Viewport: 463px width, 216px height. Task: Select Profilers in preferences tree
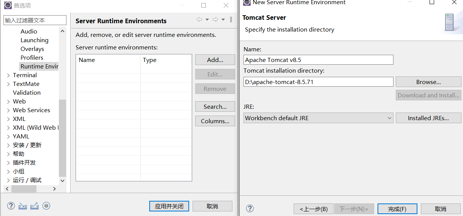pyautogui.click(x=32, y=57)
